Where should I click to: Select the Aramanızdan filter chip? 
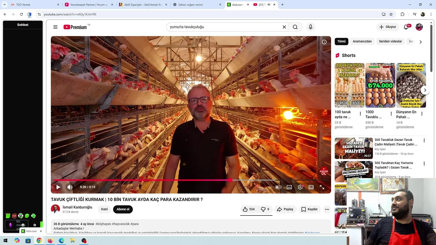click(362, 42)
